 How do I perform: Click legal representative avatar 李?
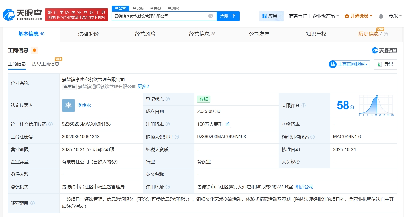pos(68,105)
